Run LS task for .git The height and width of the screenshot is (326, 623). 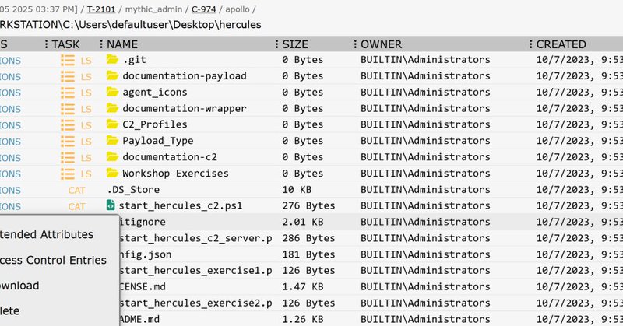(x=86, y=61)
